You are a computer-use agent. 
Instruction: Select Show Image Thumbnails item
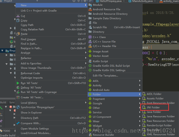tap(51, 68)
